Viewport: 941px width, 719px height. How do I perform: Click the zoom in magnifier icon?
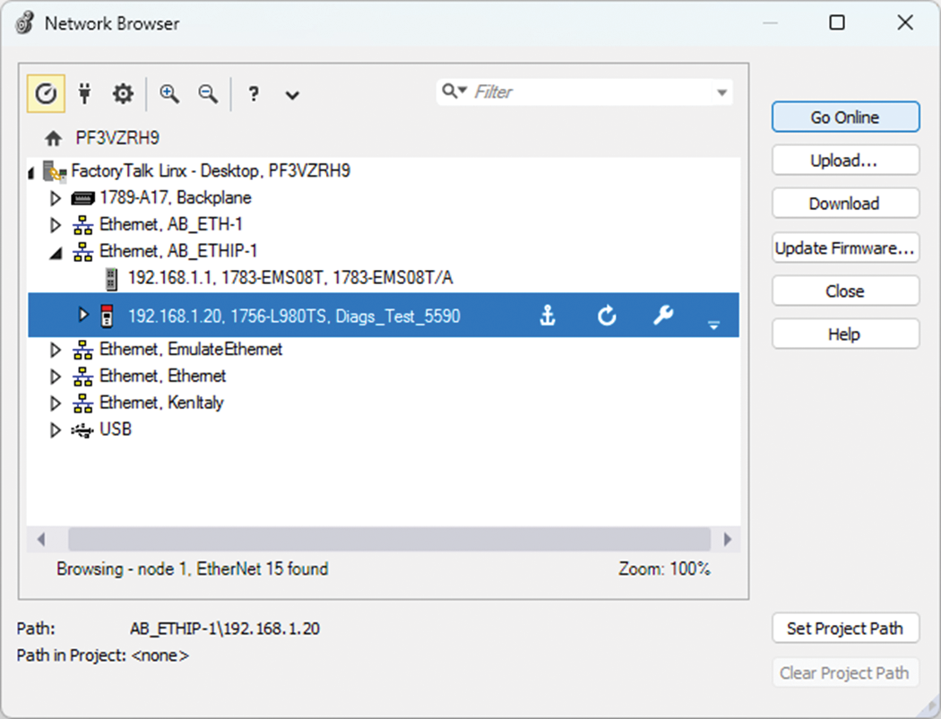coord(169,93)
